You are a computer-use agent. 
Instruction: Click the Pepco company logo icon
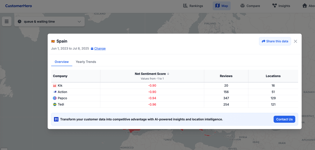[x=55, y=98]
